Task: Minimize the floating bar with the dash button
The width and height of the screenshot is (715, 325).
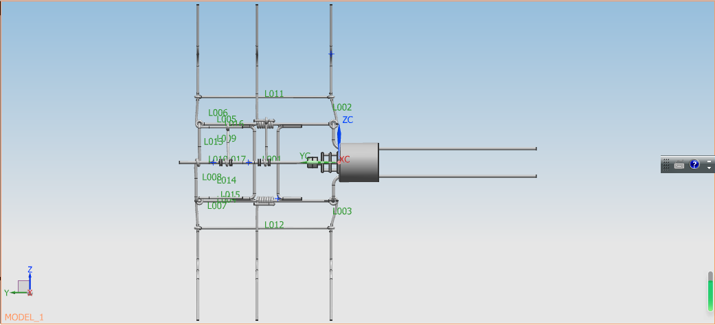Action: (x=709, y=161)
